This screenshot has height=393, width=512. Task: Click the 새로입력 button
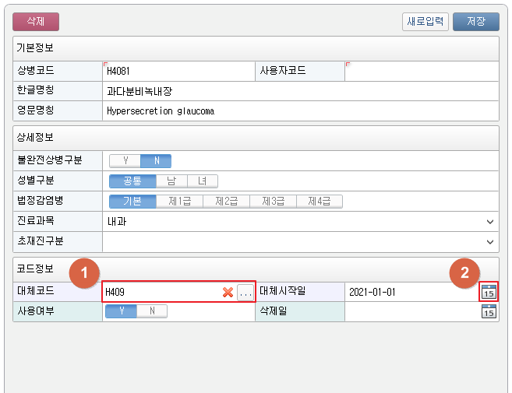[x=425, y=22]
